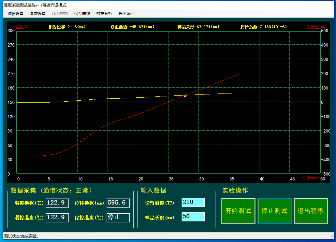Hit the 退出程序 button

[x=311, y=211]
